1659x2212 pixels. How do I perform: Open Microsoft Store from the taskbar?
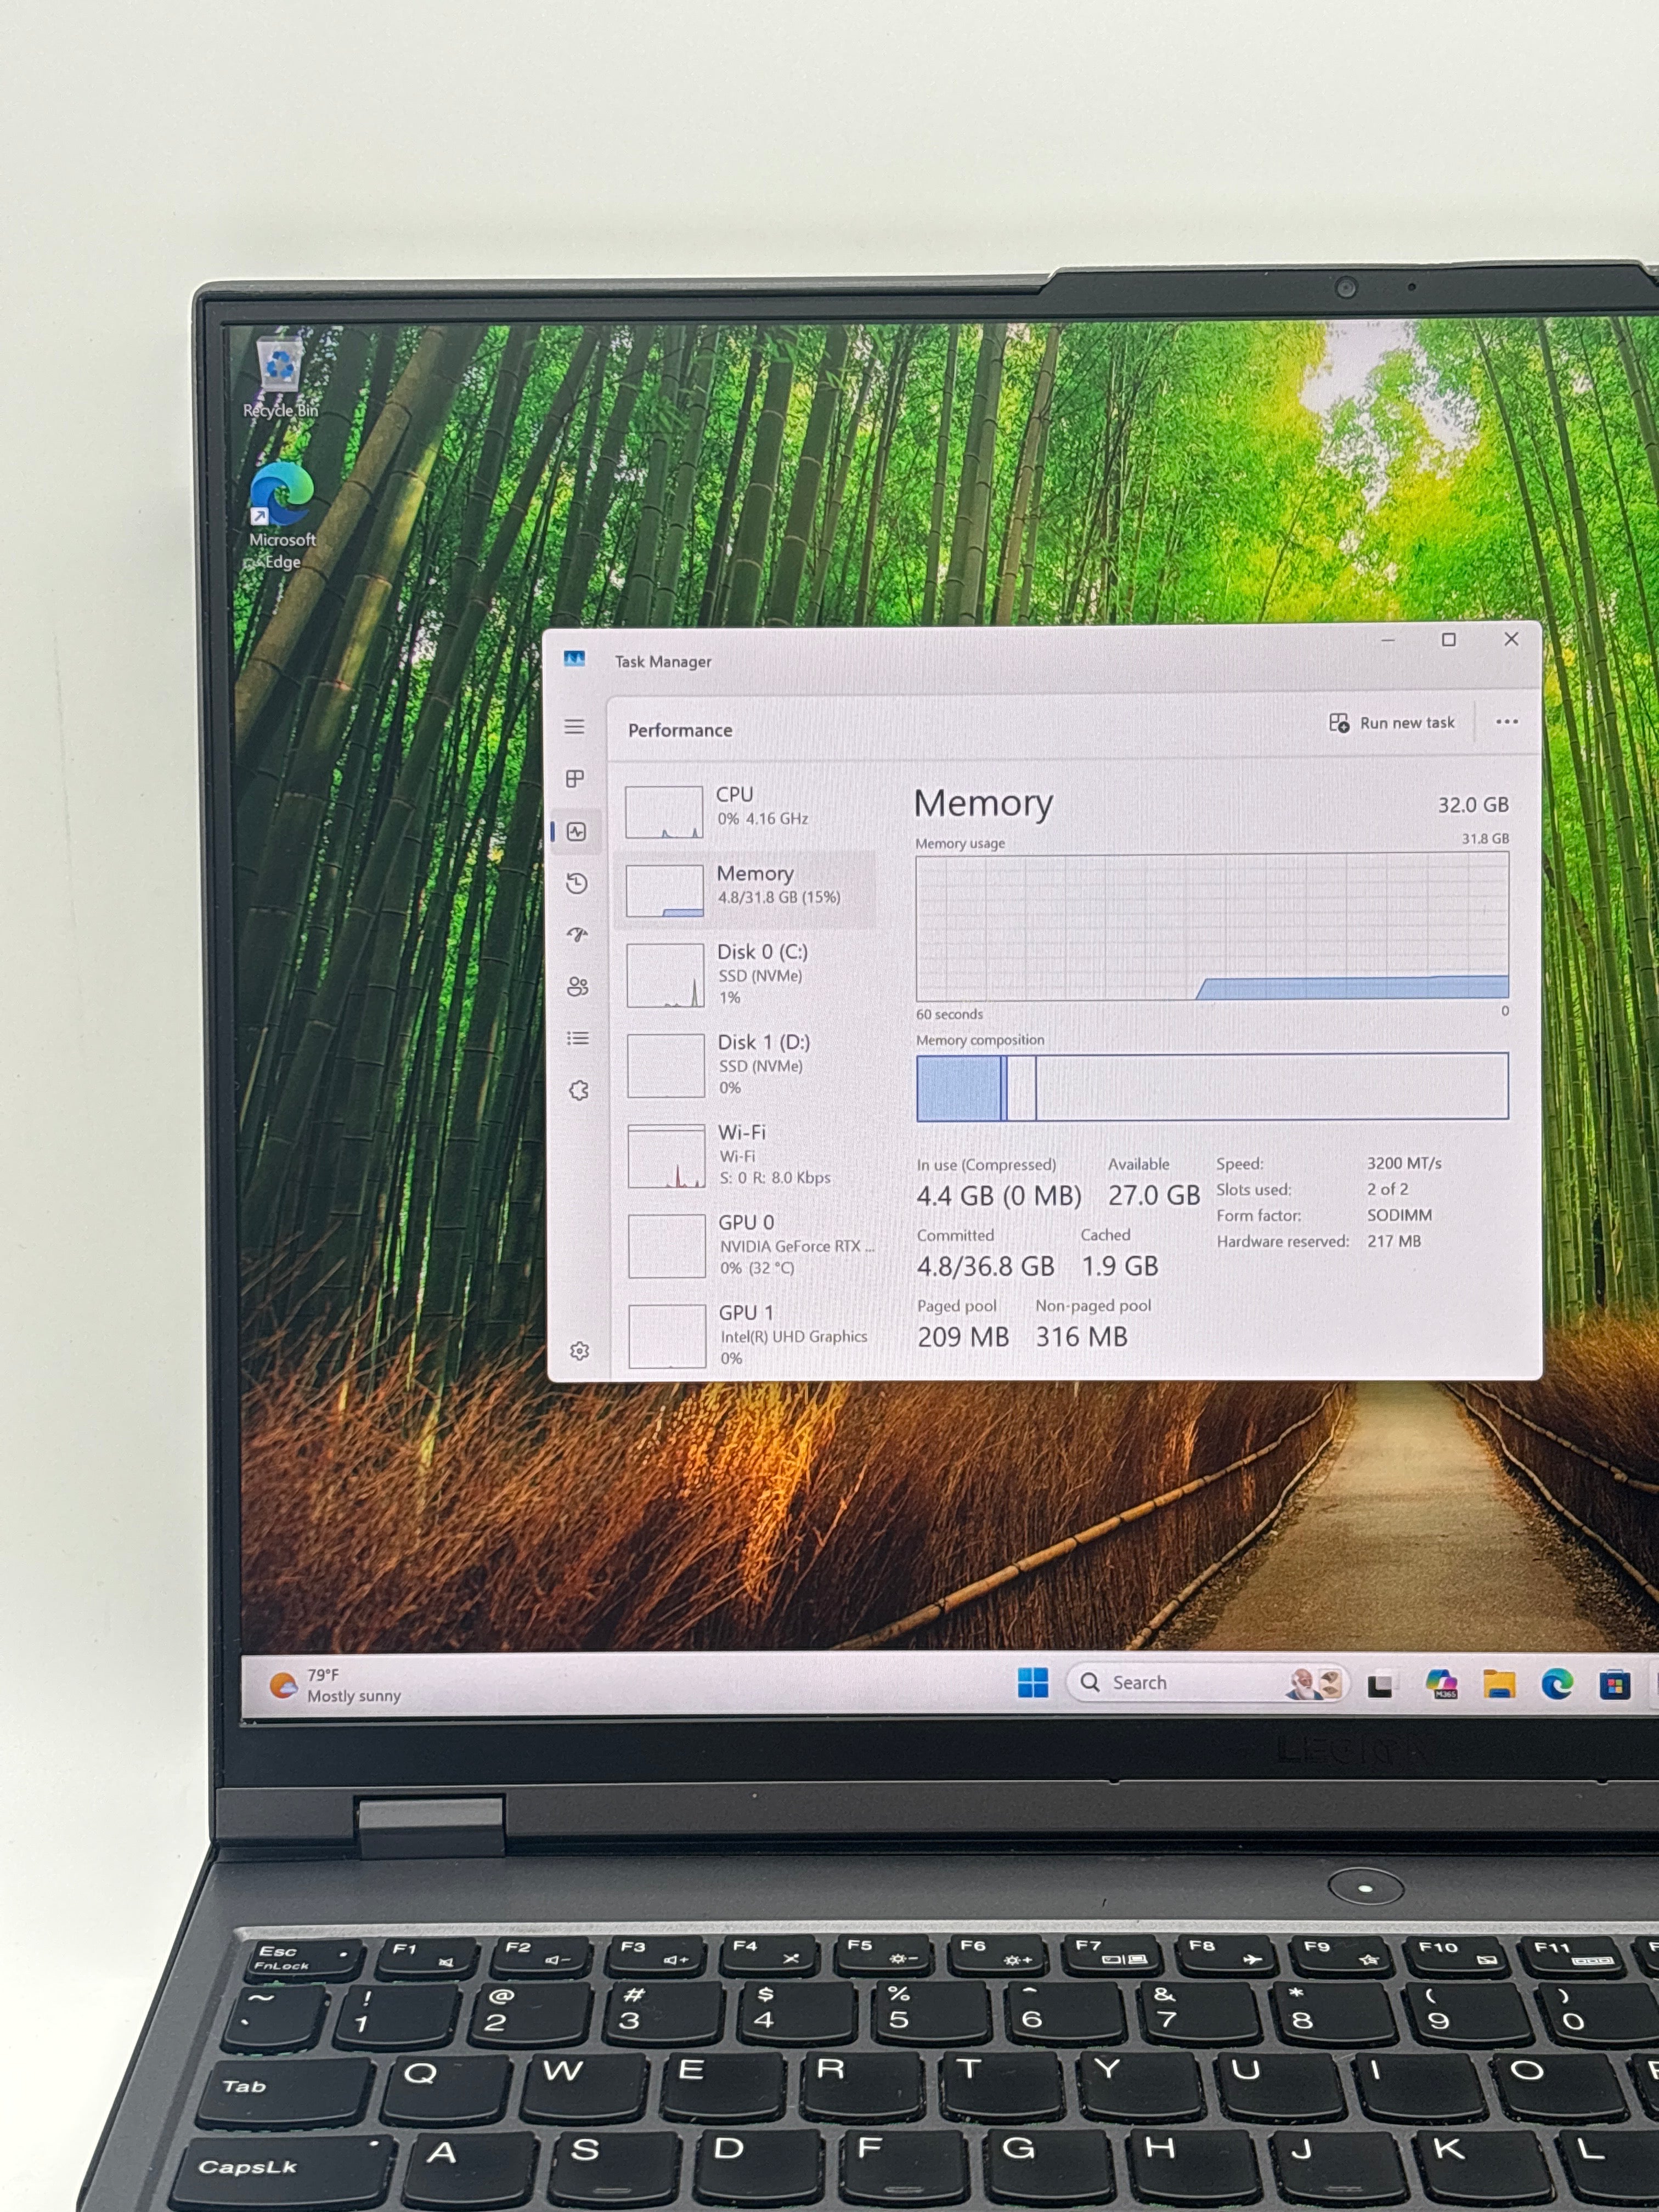pos(1614,1686)
